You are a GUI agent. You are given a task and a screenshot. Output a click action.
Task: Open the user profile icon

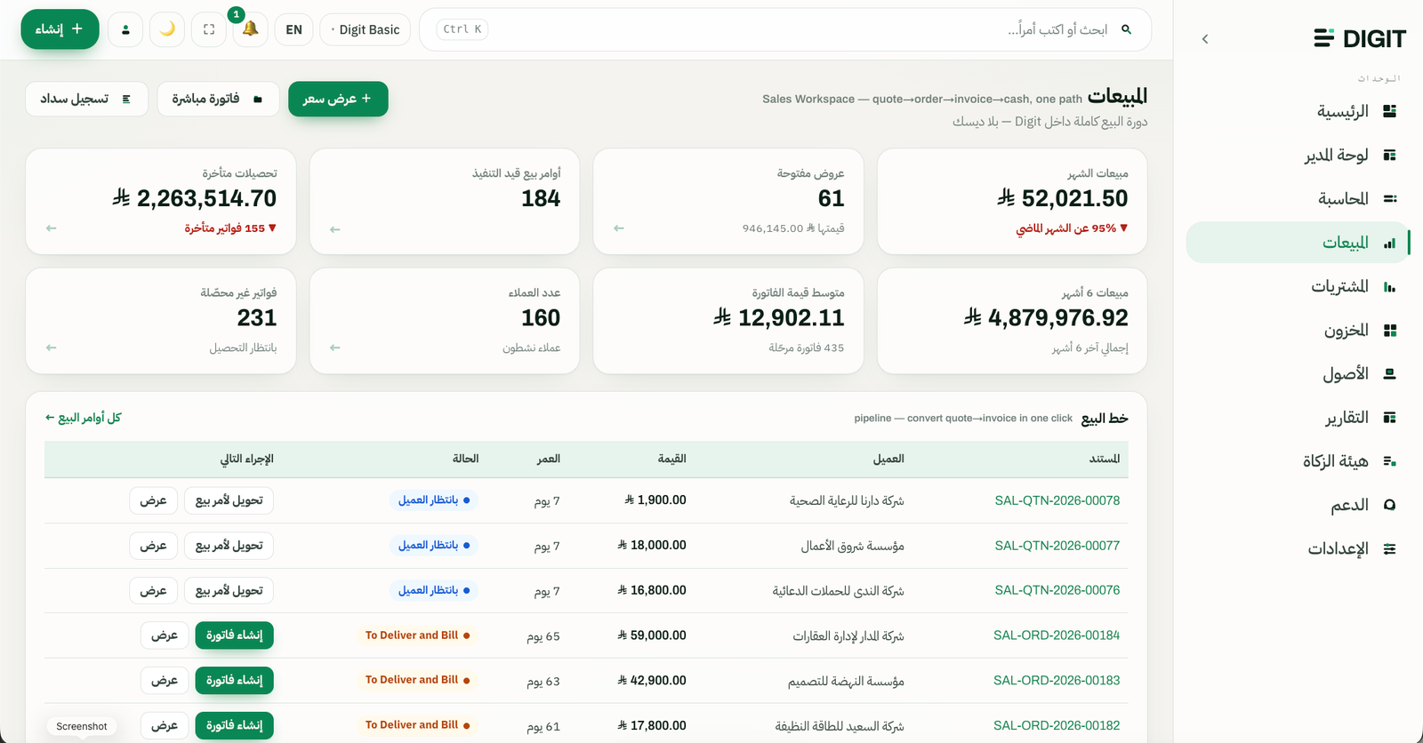125,29
